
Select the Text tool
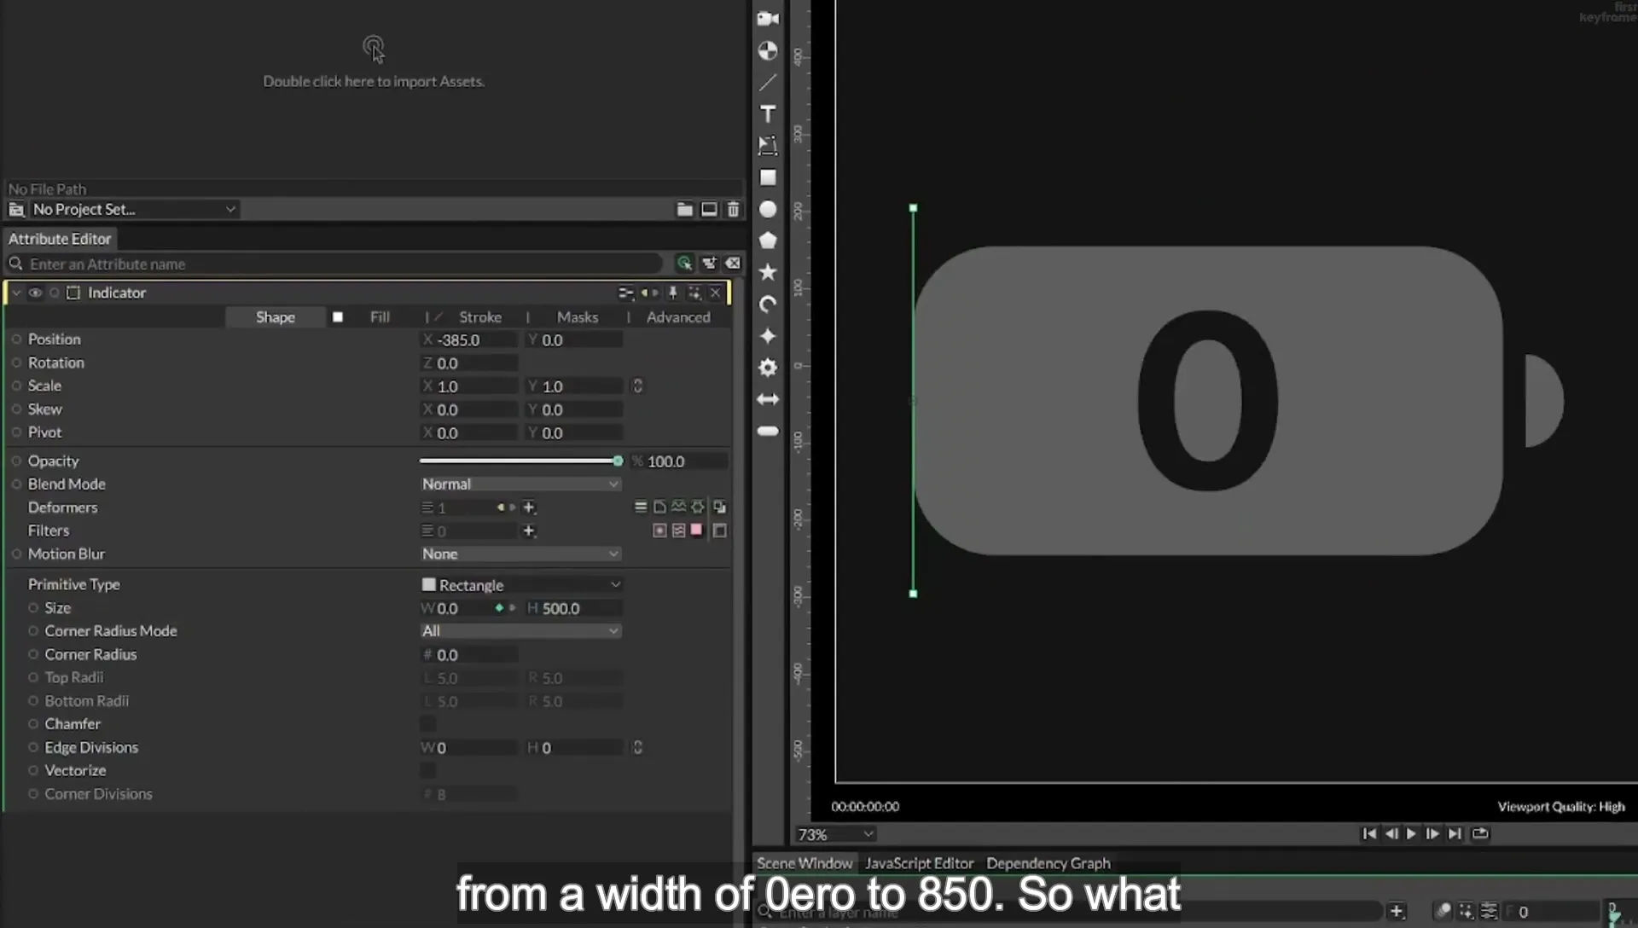click(x=768, y=113)
